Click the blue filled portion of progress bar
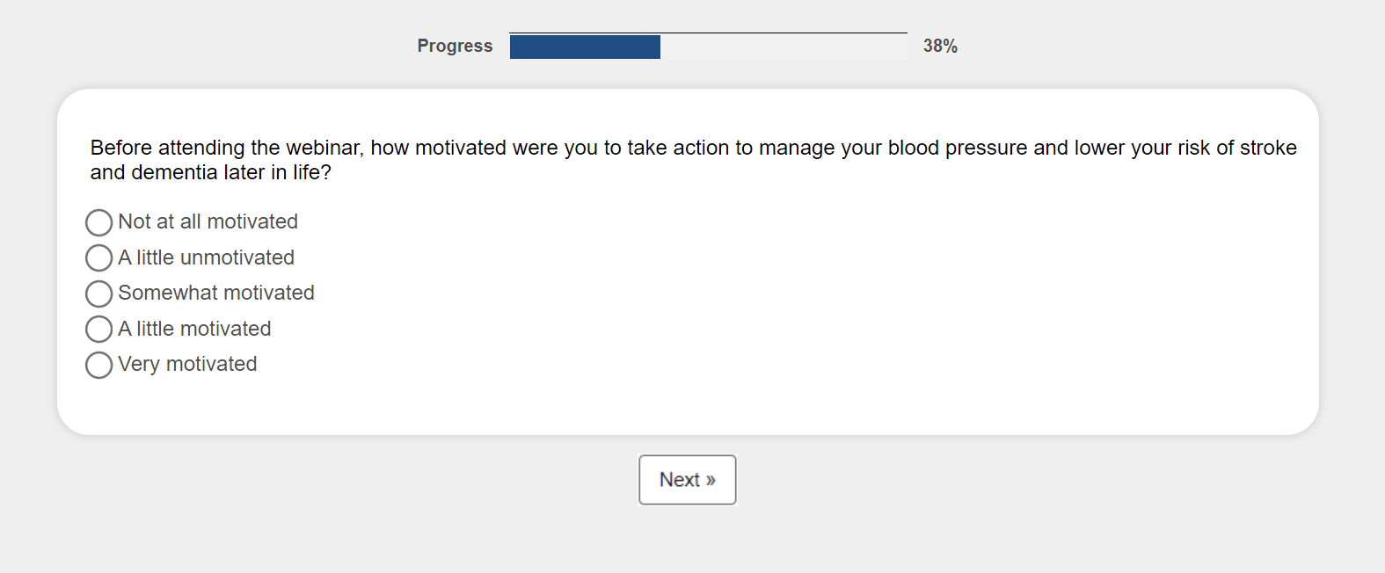The width and height of the screenshot is (1385, 573). (585, 47)
